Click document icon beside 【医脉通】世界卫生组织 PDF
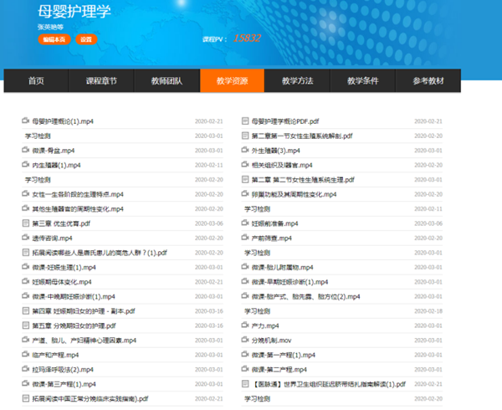This screenshot has width=502, height=410. point(246,383)
